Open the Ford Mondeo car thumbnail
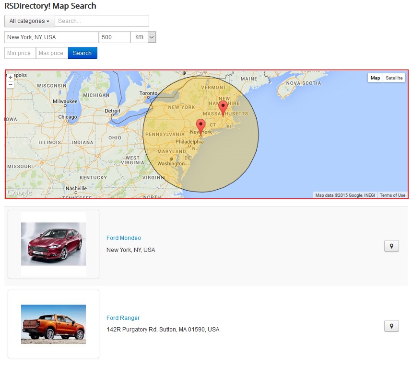 [x=53, y=244]
